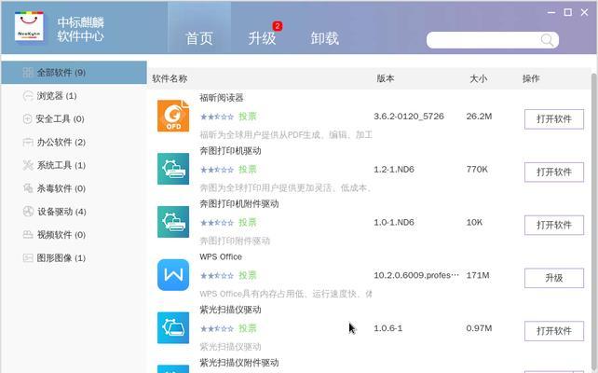Open the 首页 tab

pos(199,38)
